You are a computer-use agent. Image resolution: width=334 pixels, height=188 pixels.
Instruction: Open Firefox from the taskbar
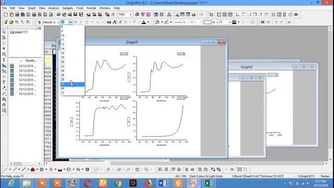148,183
